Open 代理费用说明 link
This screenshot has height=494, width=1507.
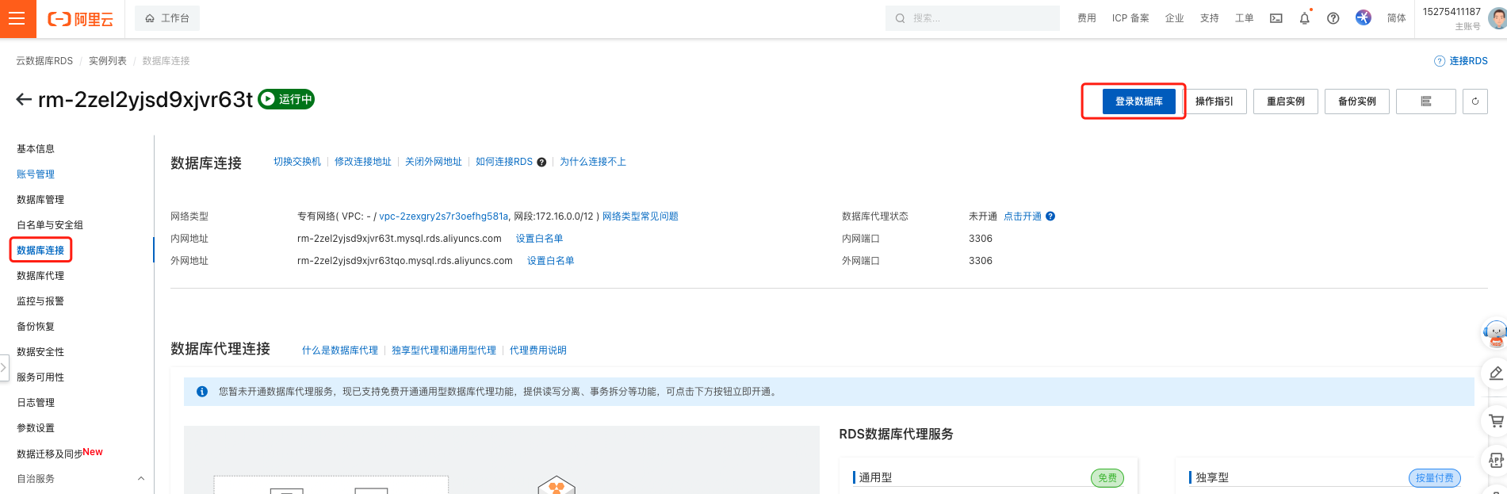pyautogui.click(x=538, y=350)
